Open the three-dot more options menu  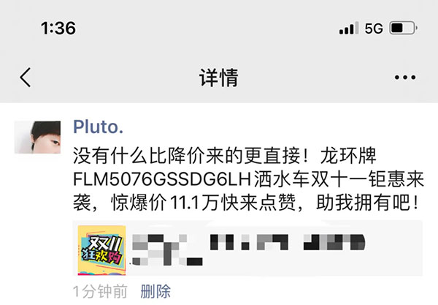tap(405, 78)
